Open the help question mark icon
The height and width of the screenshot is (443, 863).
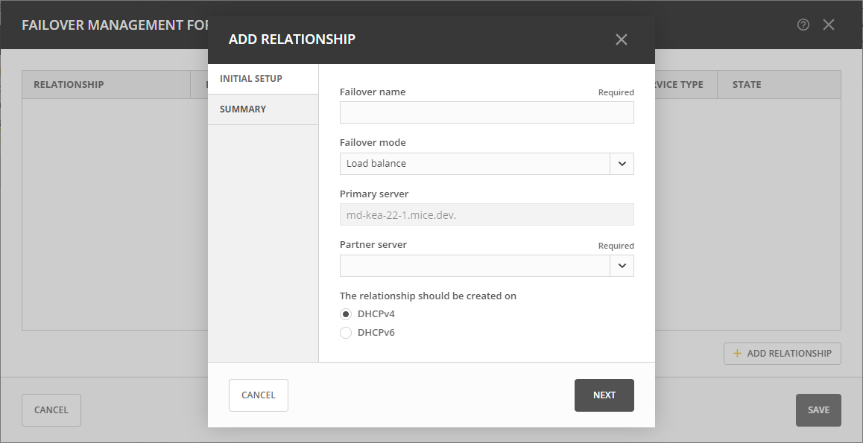tap(803, 25)
